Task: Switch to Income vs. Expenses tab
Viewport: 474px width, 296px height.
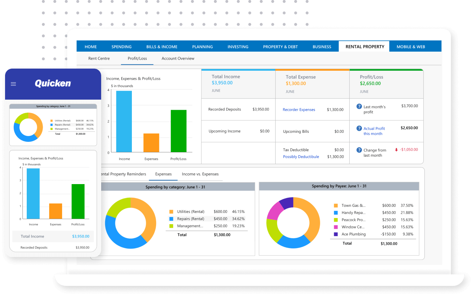Action: click(200, 174)
